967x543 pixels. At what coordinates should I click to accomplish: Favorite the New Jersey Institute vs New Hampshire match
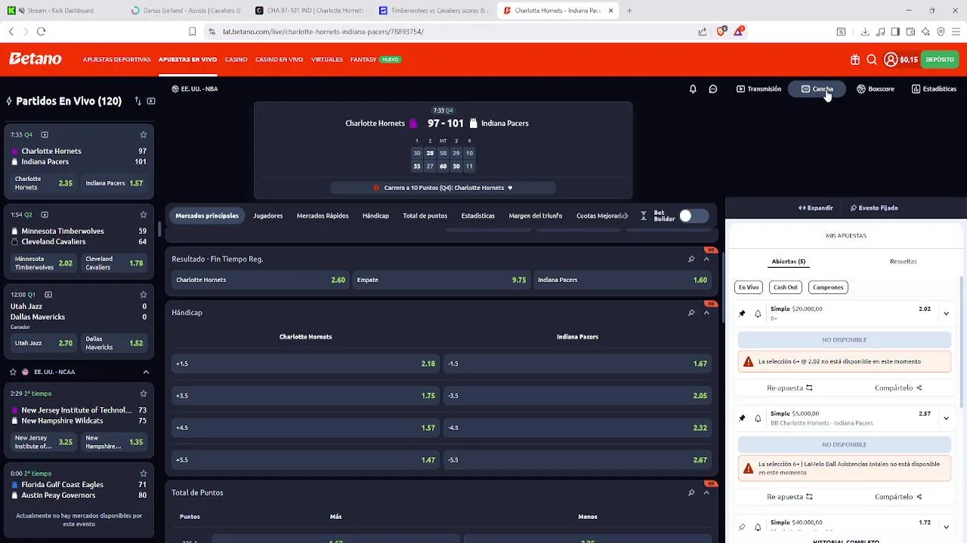[x=144, y=394]
